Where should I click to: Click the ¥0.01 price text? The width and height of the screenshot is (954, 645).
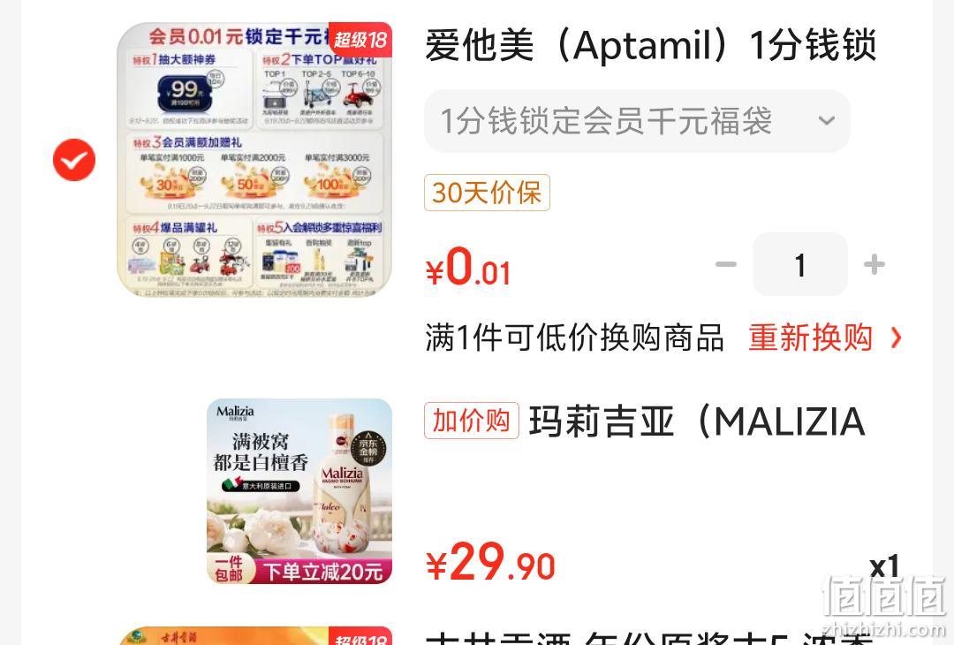pos(468,268)
